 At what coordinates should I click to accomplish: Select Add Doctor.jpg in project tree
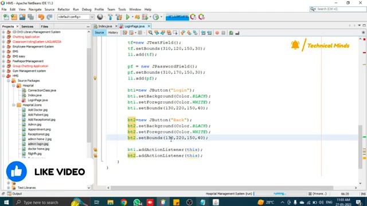[38, 110]
